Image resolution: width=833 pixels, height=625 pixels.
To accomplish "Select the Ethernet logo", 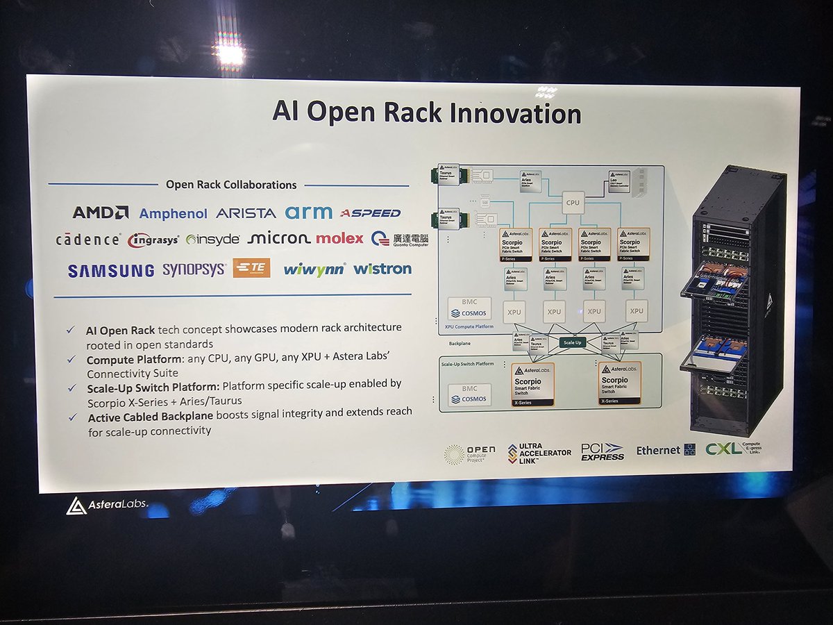I will tap(665, 450).
